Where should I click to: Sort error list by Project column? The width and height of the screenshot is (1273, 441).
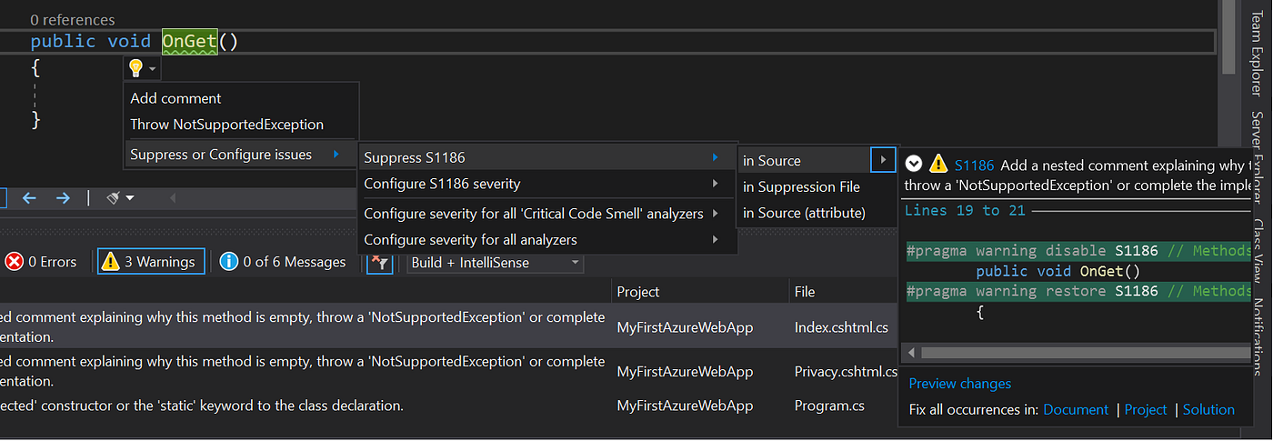click(x=700, y=292)
